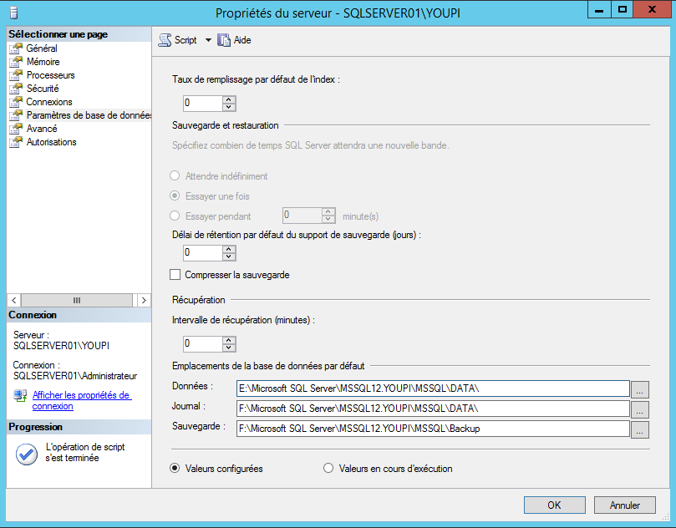Select Attendre indéfiniment radio button

pos(175,175)
